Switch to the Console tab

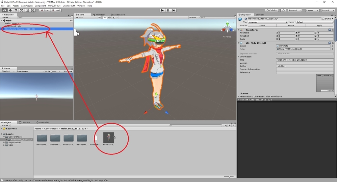point(24,122)
